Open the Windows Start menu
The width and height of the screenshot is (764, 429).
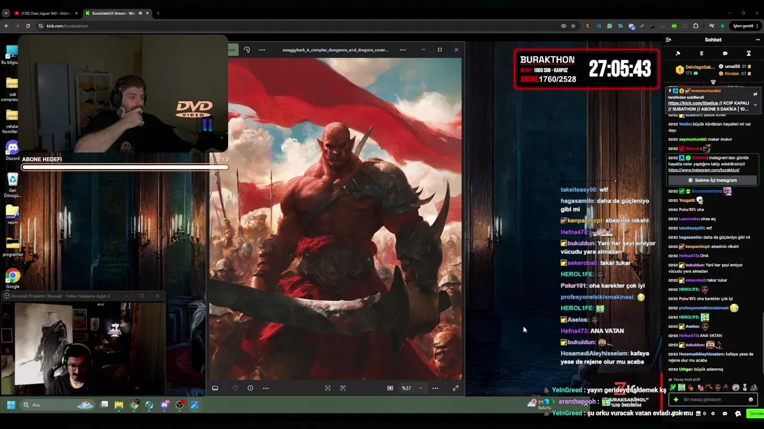11,405
